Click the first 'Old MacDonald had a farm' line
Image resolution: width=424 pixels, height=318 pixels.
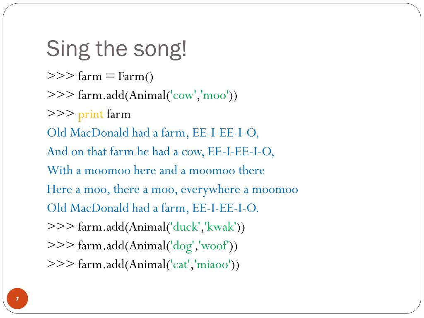coord(153,133)
